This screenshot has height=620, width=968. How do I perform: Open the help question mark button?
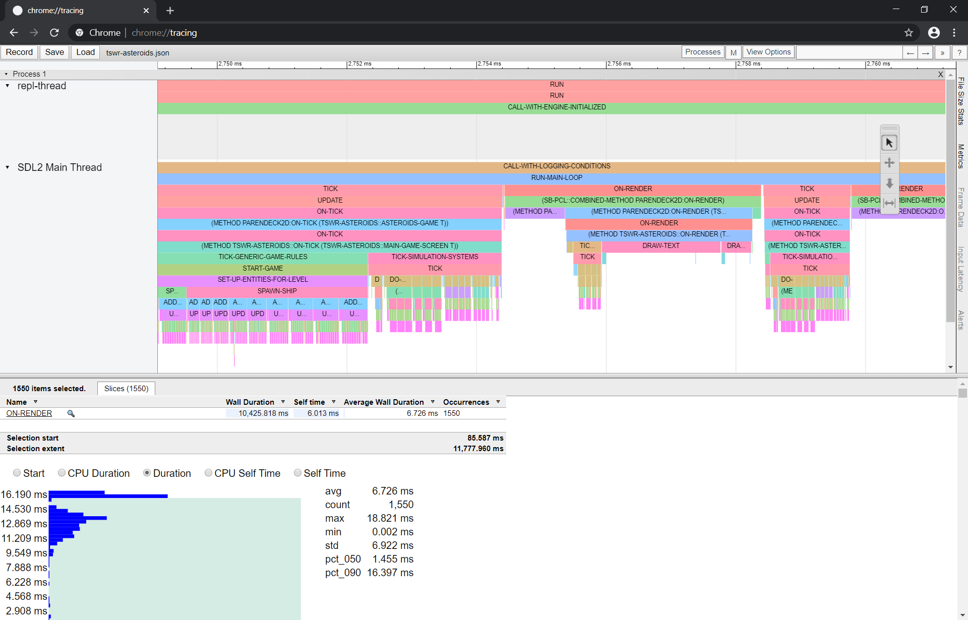point(959,52)
